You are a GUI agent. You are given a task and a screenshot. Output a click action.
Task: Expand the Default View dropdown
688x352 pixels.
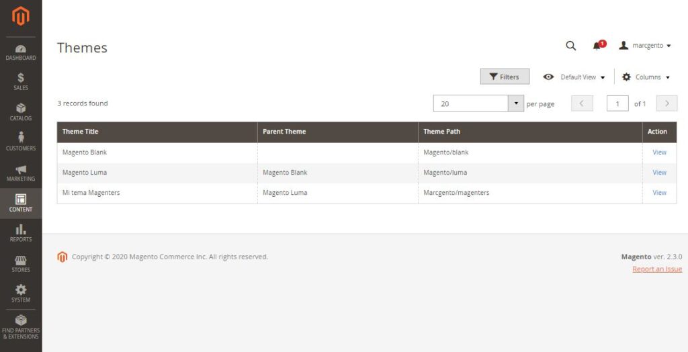pyautogui.click(x=574, y=77)
